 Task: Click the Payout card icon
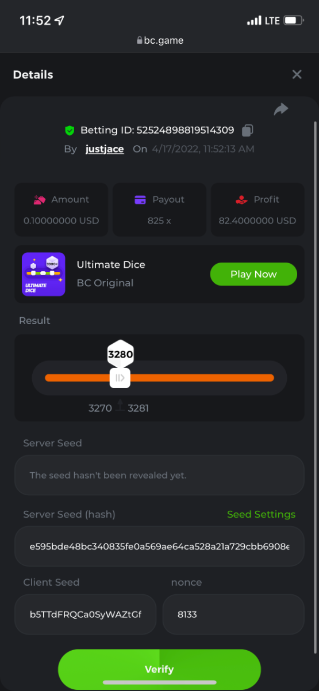click(140, 200)
